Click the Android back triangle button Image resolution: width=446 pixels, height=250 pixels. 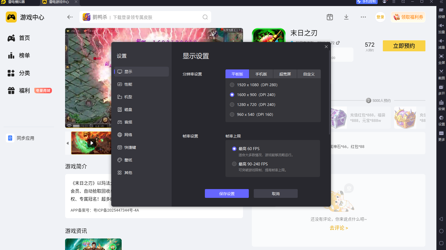click(441, 219)
